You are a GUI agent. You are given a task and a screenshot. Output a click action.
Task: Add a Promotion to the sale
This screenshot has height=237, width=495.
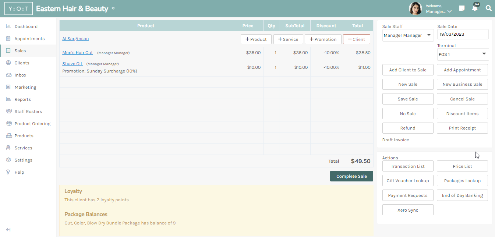tap(323, 39)
